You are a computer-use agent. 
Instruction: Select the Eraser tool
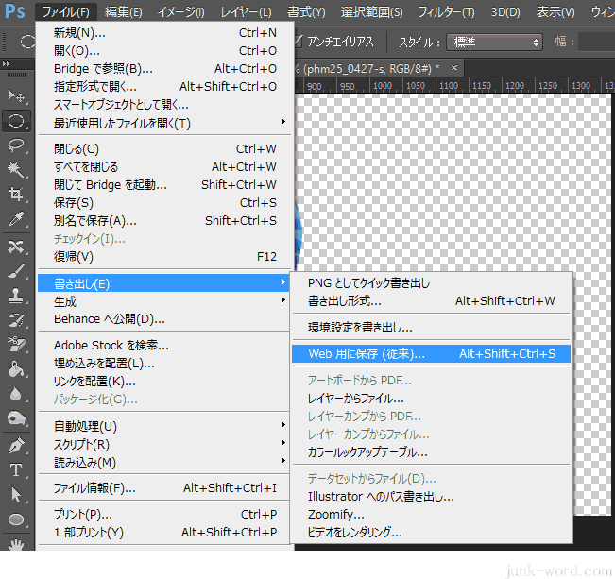pyautogui.click(x=16, y=344)
